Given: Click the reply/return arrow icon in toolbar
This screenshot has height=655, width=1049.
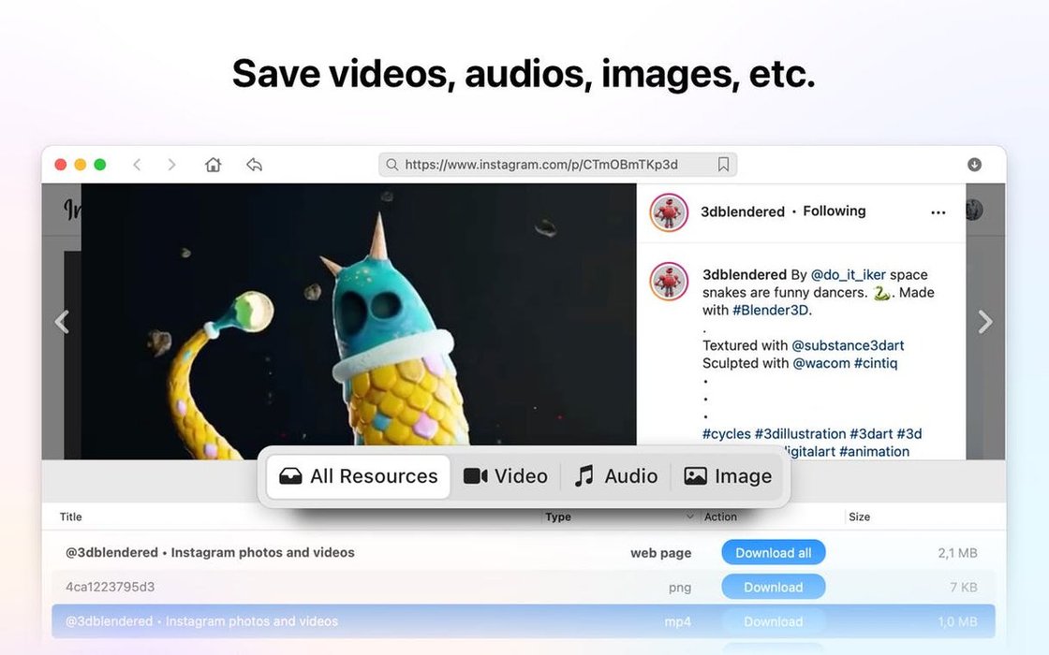Looking at the screenshot, I should pos(254,165).
